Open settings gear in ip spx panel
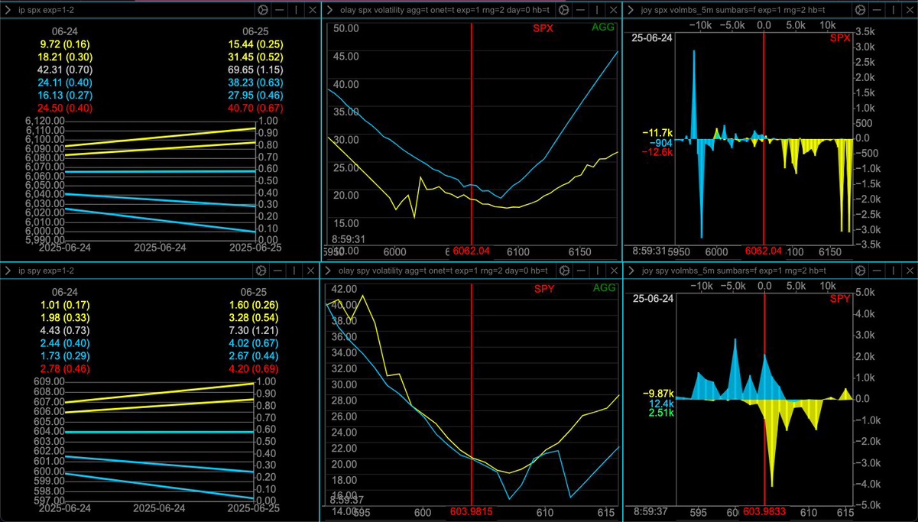Viewport: 918px width, 522px height. pos(262,10)
